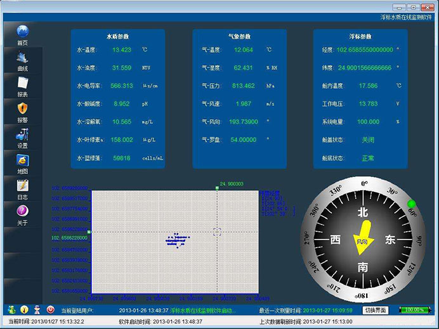Open the 报警 alarm shield icon

tap(23, 110)
